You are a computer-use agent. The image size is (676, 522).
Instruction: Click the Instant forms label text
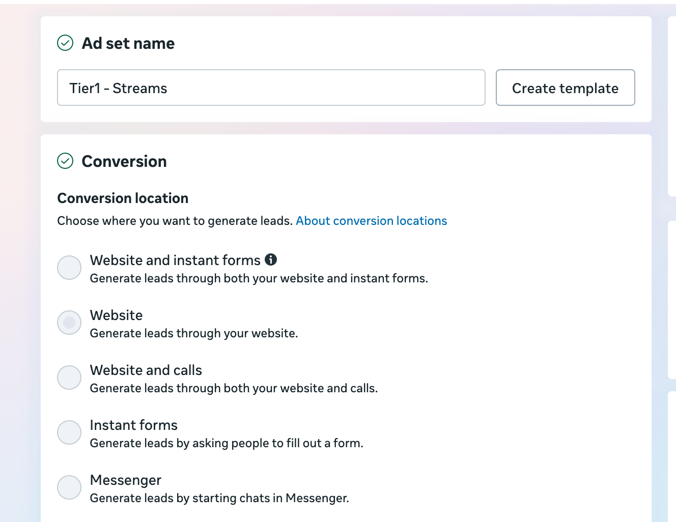coord(133,425)
